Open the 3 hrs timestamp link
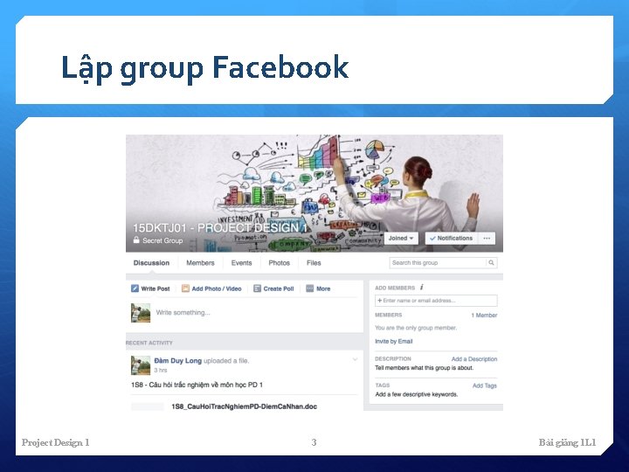Screen dimensions: 629x472 point(161,370)
